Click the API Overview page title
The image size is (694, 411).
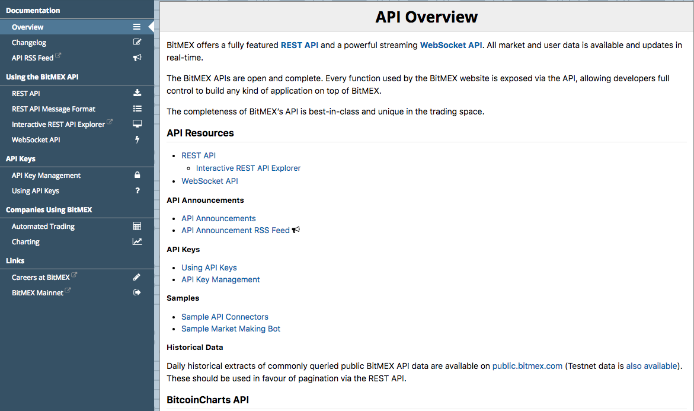[426, 17]
